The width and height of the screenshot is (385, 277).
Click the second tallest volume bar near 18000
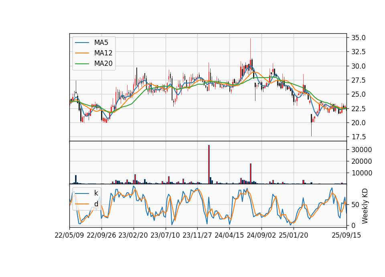point(251,173)
